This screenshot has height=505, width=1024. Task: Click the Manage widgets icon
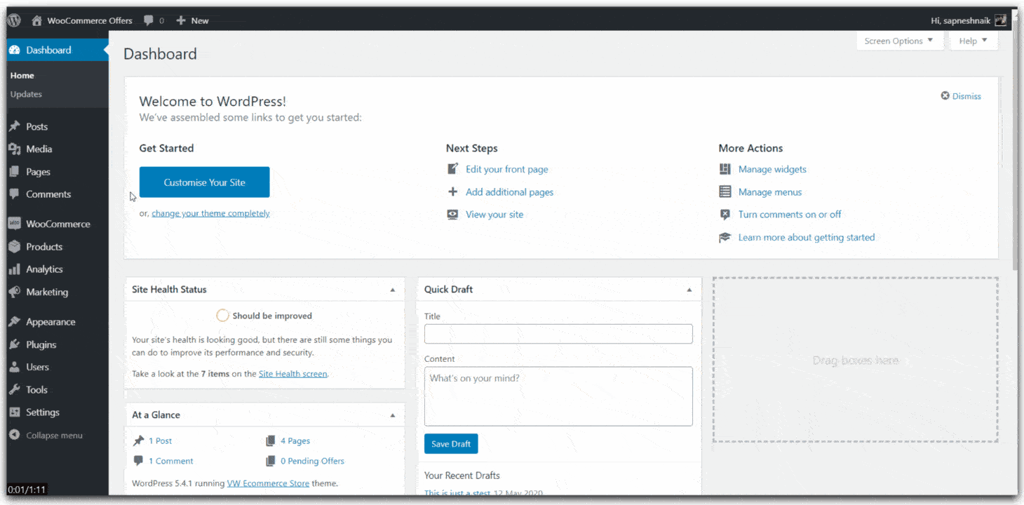point(725,169)
